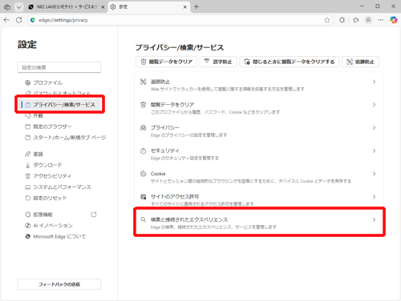Click the external link icon beside 拡張機能

pos(94,215)
